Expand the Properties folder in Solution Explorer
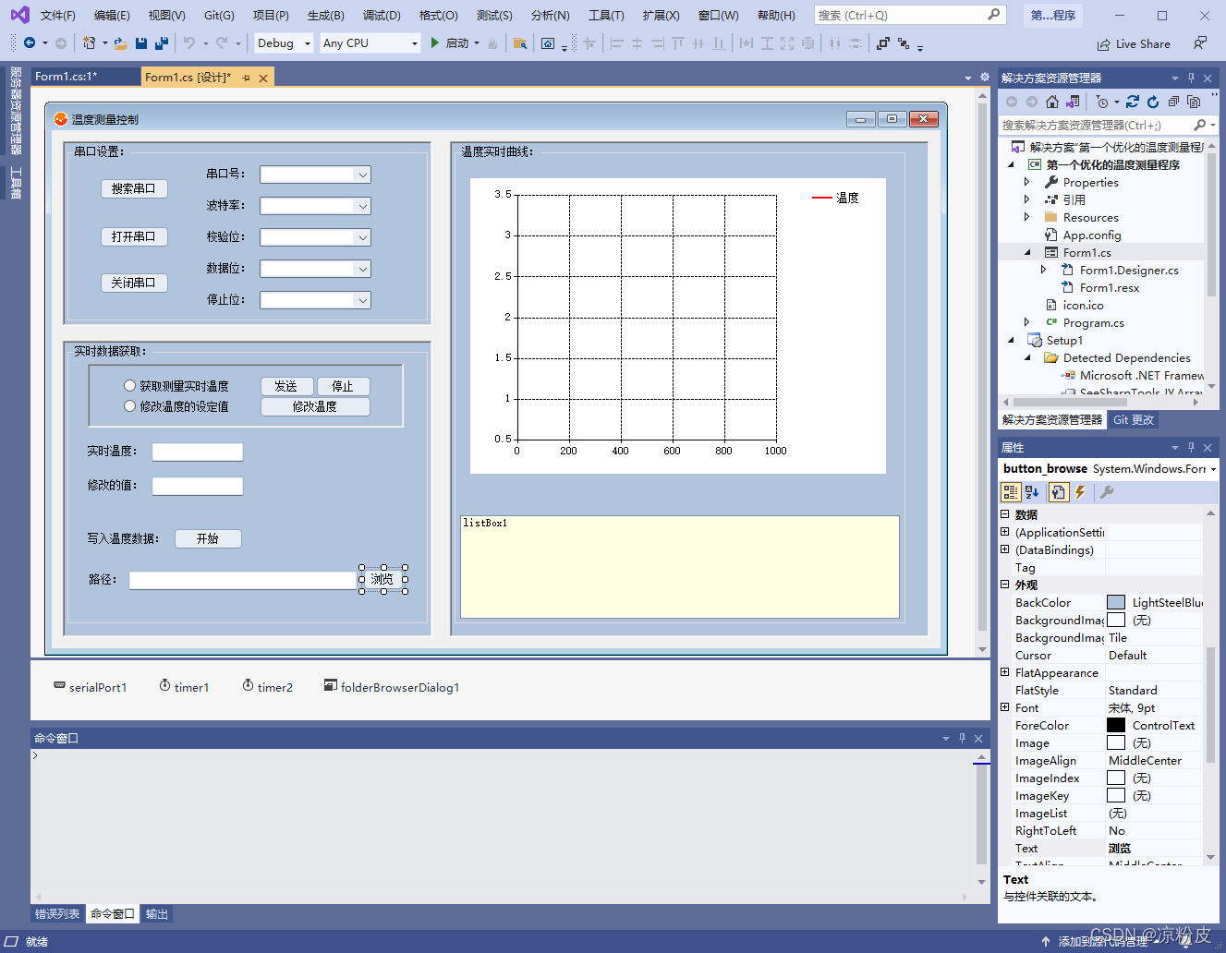Viewport: 1226px width, 953px height. (1028, 182)
